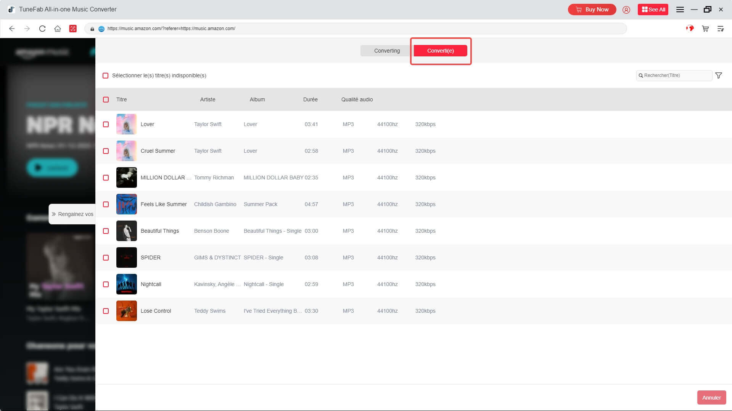Viewport: 732px width, 411px height.
Task: Click the album 'Nightcall - Single'
Action: [264, 284]
